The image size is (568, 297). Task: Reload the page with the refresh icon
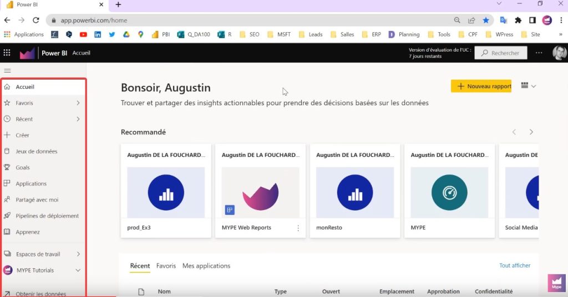coord(35,21)
